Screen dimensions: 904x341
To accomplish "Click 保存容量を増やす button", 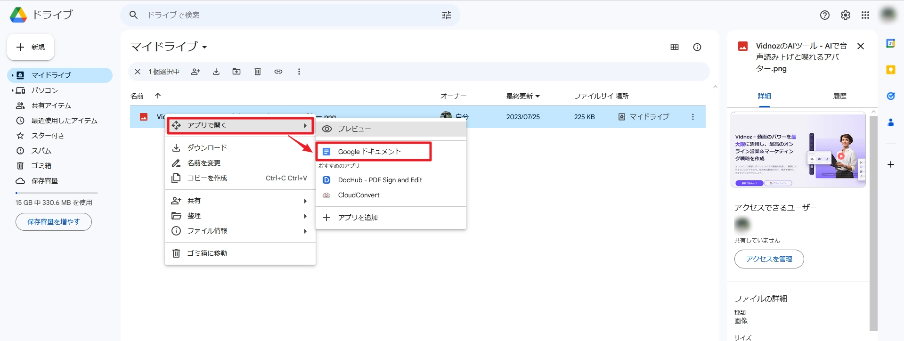I will coord(54,222).
